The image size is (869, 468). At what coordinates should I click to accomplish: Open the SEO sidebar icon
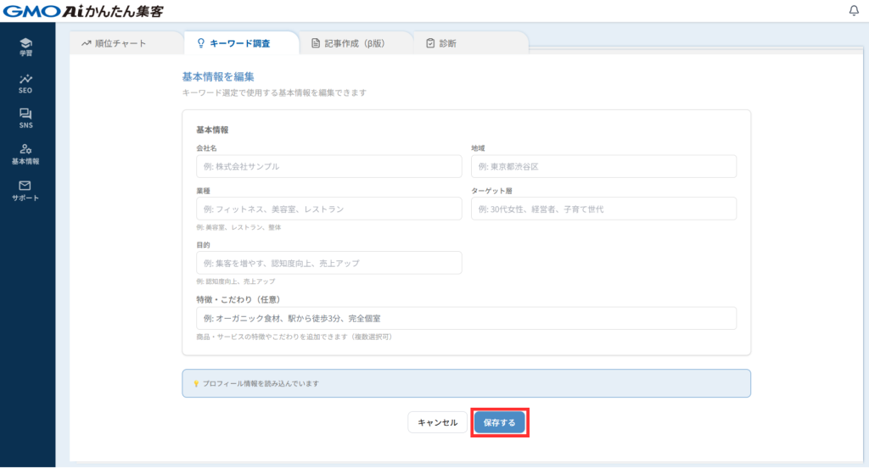25,82
